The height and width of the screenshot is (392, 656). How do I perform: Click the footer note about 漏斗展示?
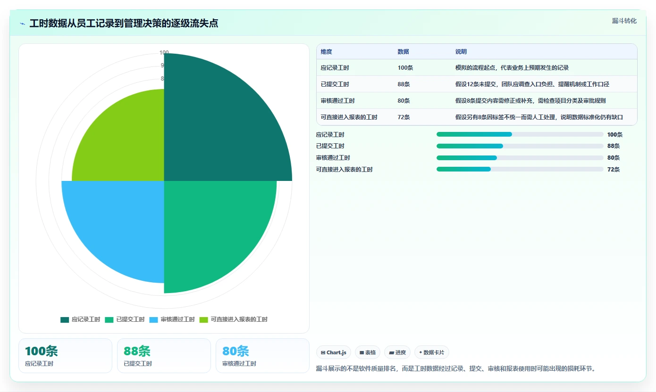tap(456, 368)
